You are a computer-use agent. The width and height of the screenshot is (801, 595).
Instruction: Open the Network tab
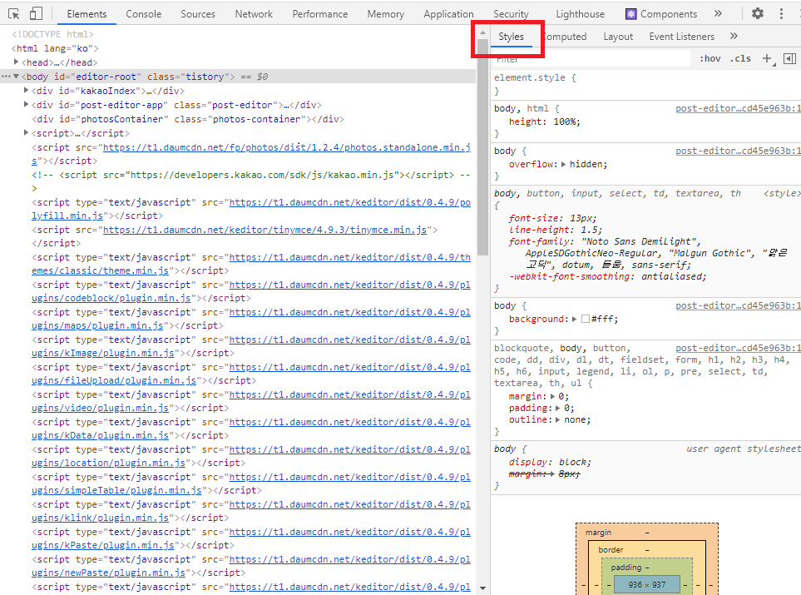[254, 14]
